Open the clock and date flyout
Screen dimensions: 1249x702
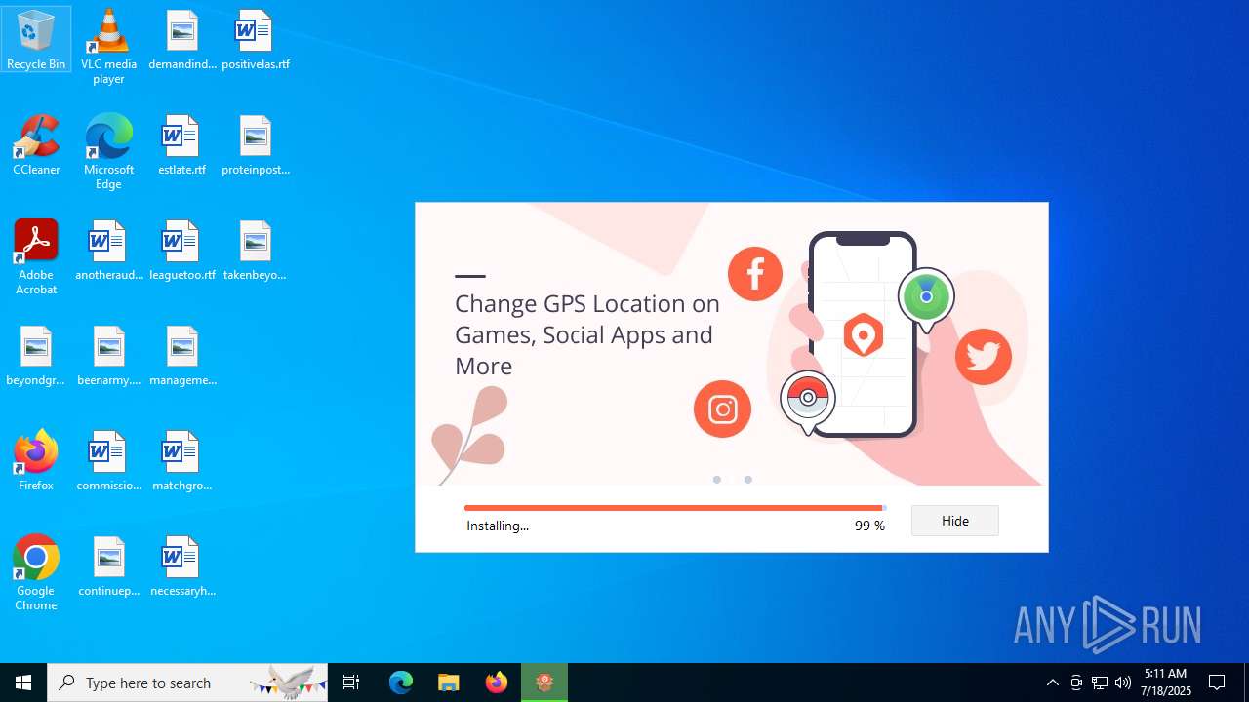[x=1167, y=682]
